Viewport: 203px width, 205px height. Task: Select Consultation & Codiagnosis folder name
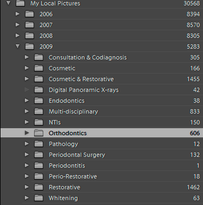point(88,57)
